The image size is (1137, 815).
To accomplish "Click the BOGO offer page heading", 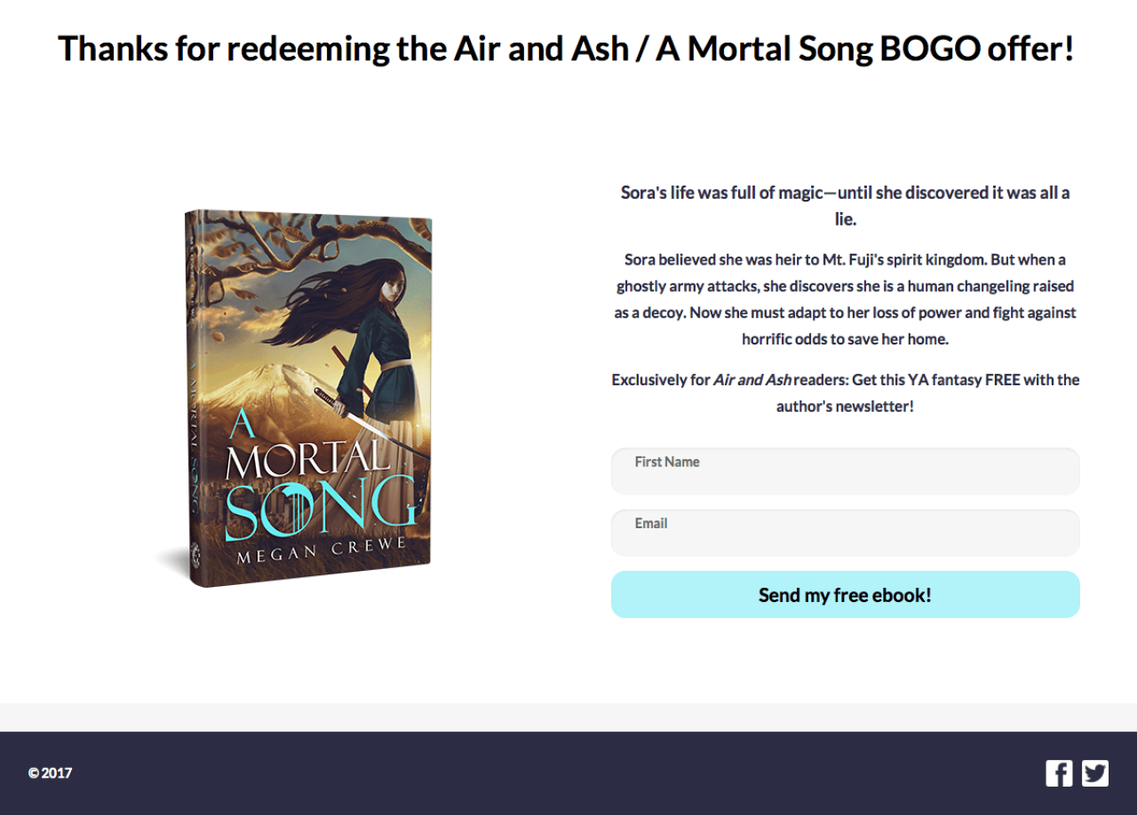I will 567,49.
